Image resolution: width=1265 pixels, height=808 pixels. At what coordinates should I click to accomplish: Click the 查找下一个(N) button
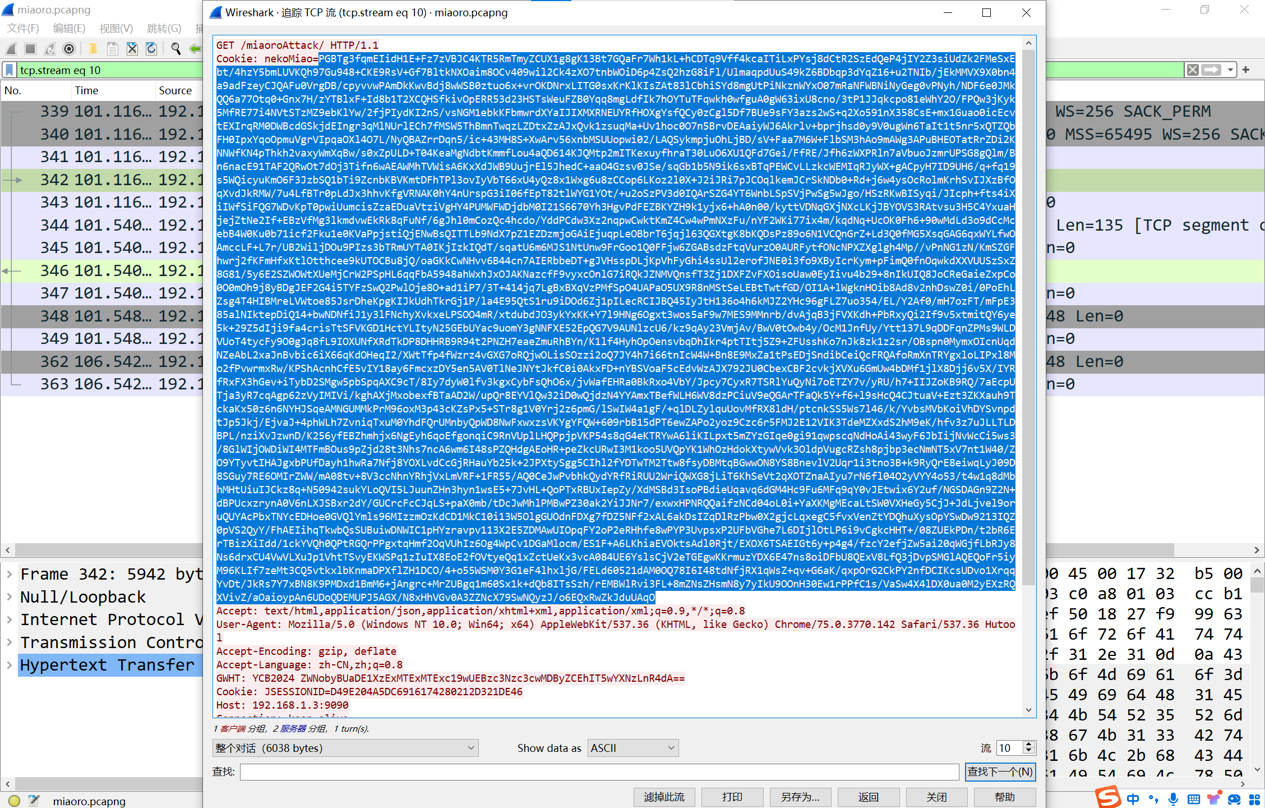click(x=1000, y=772)
